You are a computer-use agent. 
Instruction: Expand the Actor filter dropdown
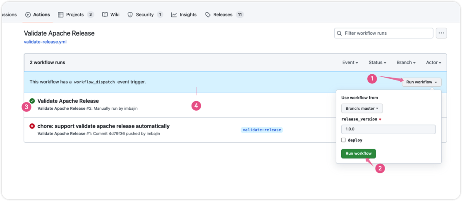click(434, 63)
